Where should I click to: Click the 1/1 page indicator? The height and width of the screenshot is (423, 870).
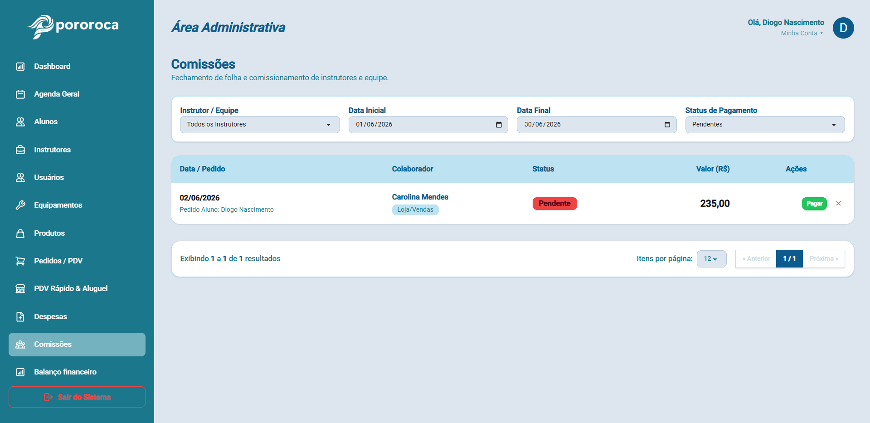789,259
